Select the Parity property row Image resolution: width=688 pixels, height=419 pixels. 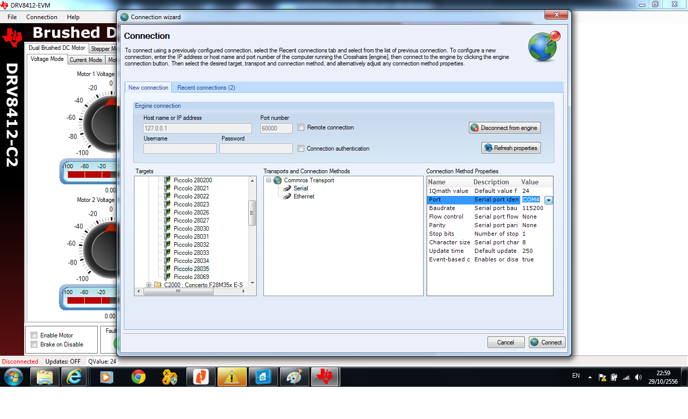pyautogui.click(x=490, y=226)
